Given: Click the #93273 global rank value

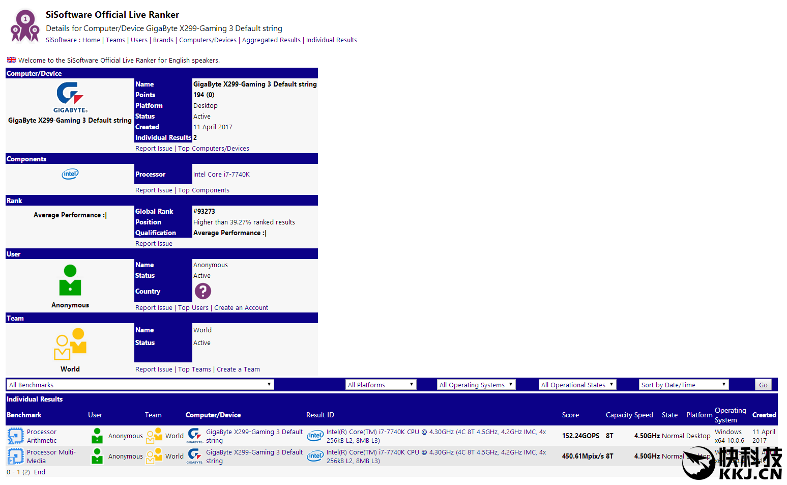Looking at the screenshot, I should pos(204,212).
